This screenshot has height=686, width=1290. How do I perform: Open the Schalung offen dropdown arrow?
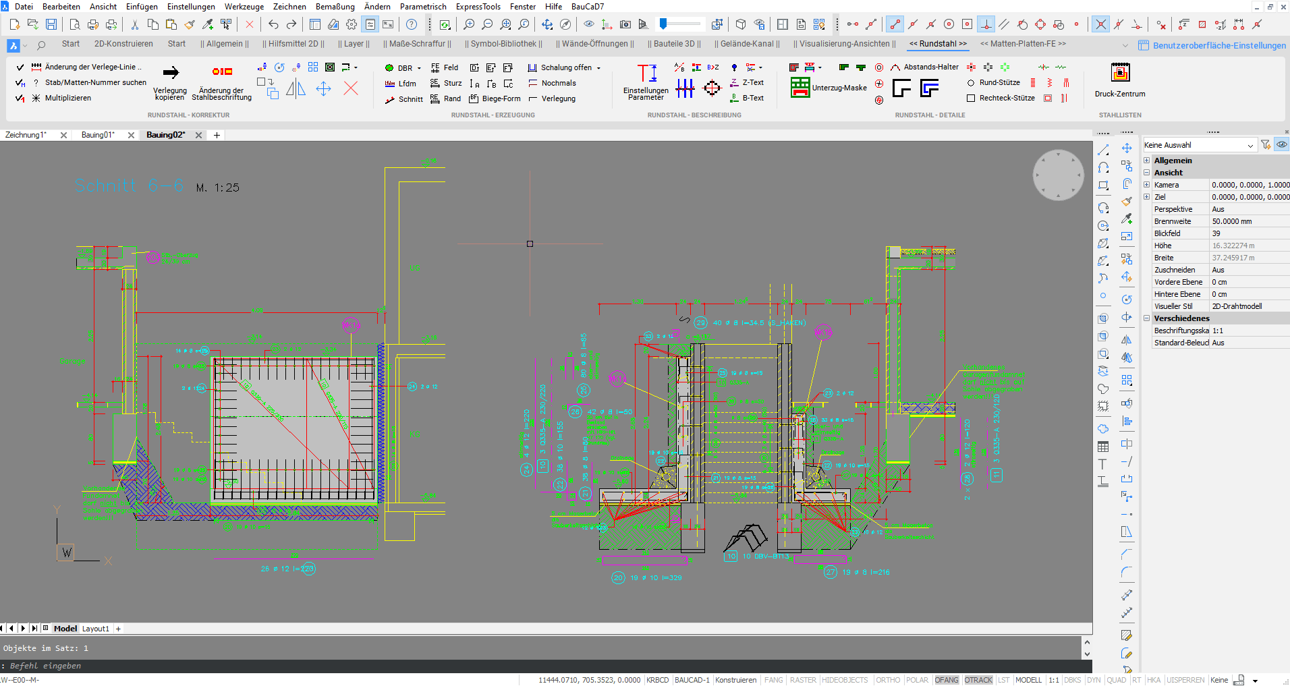pos(598,68)
